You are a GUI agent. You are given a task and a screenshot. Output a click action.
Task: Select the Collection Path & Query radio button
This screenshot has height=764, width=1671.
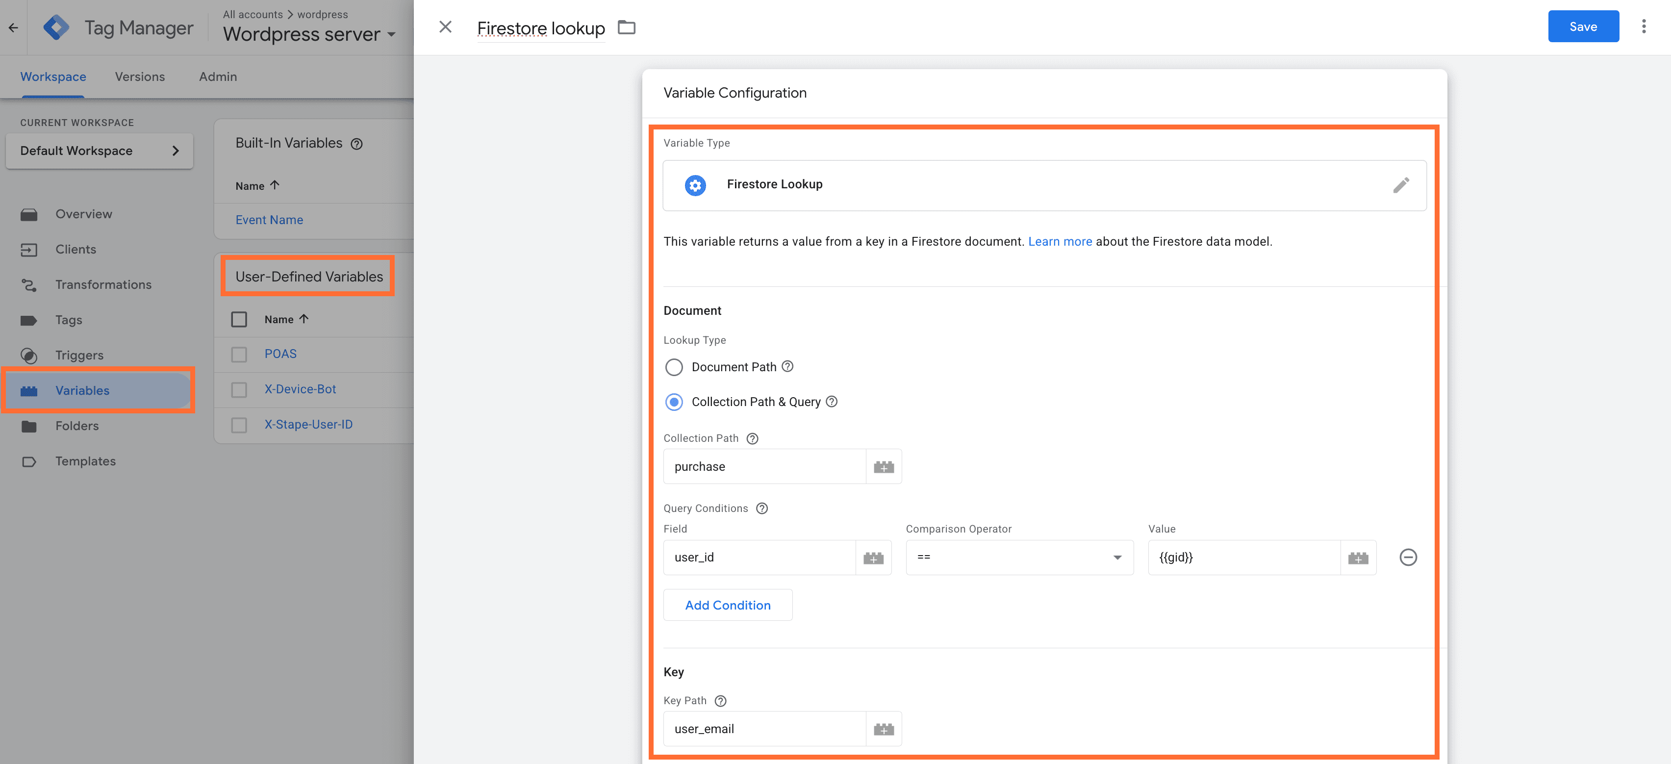674,402
